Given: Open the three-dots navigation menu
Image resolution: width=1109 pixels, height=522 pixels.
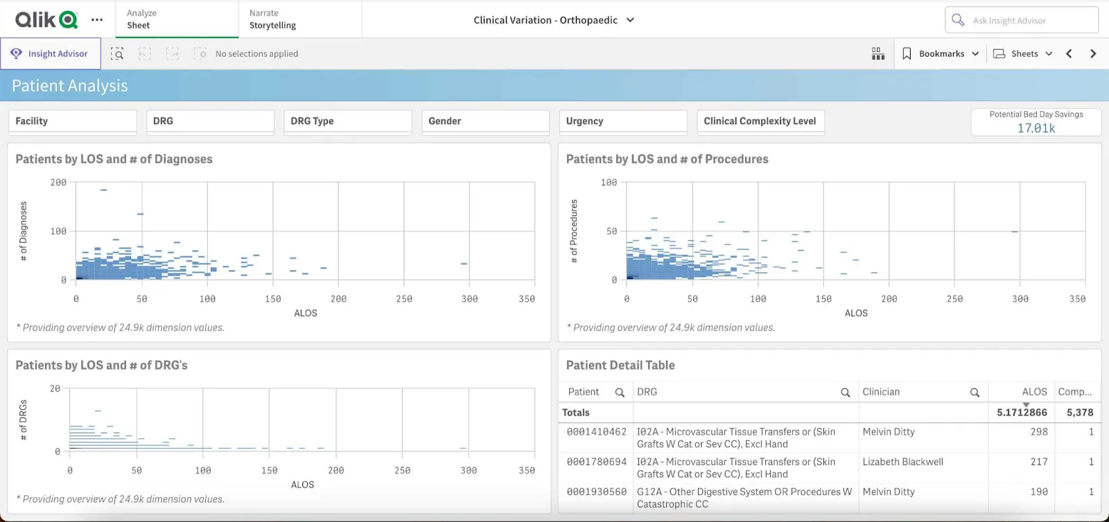Looking at the screenshot, I should point(97,19).
